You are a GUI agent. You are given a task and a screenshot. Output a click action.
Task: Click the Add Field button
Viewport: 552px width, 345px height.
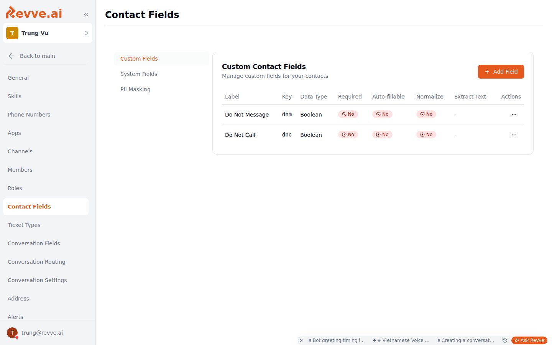coord(501,72)
